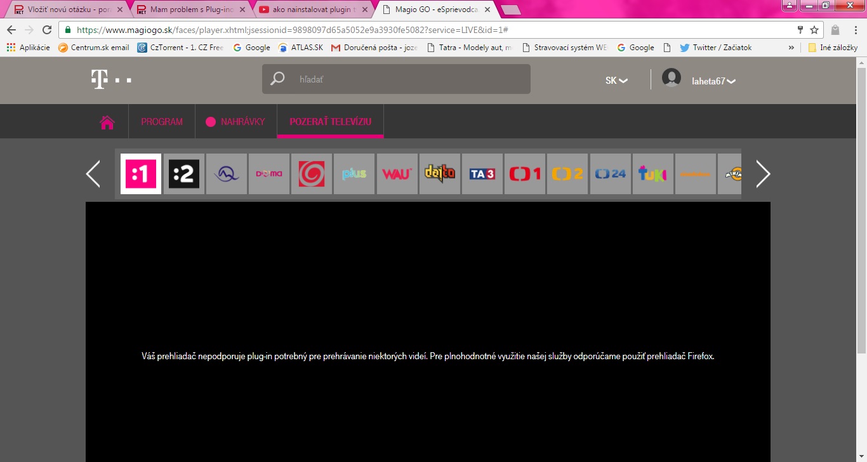Select the :2 Dvojka channel logo
The width and height of the screenshot is (867, 462).
click(x=183, y=174)
